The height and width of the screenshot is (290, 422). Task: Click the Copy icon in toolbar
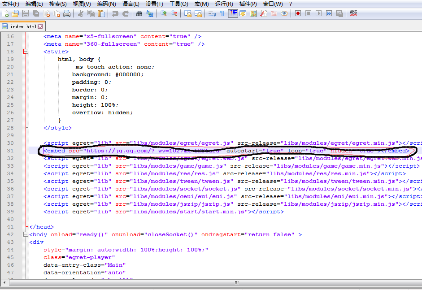pos(91,13)
